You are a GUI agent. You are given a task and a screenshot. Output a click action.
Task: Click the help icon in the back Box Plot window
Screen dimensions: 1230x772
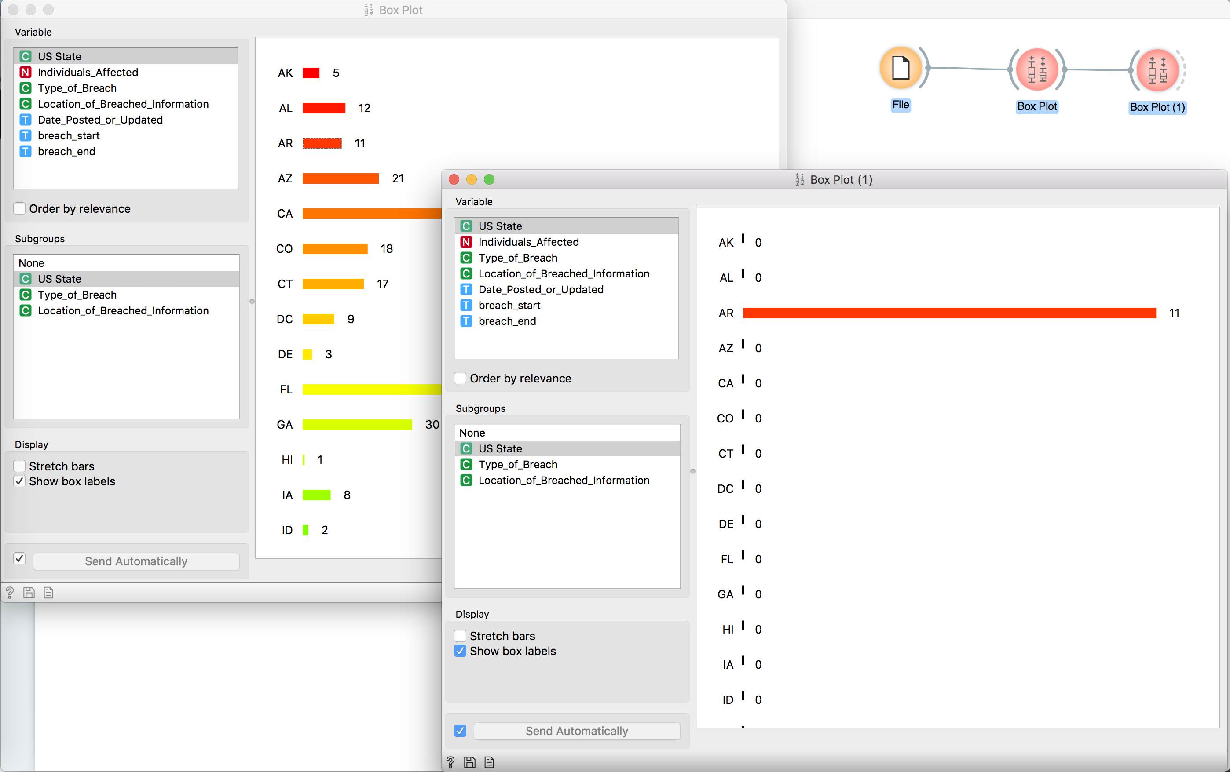click(10, 592)
